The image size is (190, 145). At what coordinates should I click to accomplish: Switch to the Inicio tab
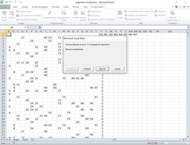click(x=15, y=7)
